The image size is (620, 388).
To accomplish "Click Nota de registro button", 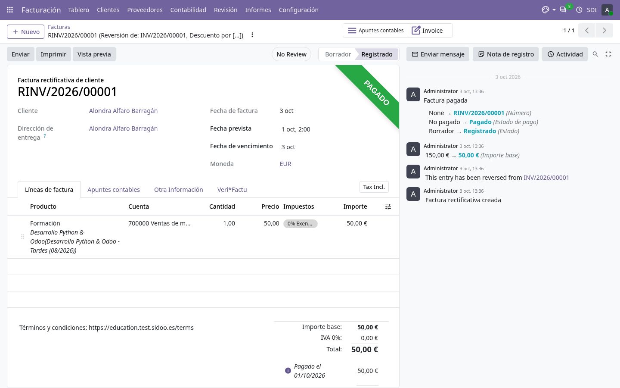I will [505, 54].
